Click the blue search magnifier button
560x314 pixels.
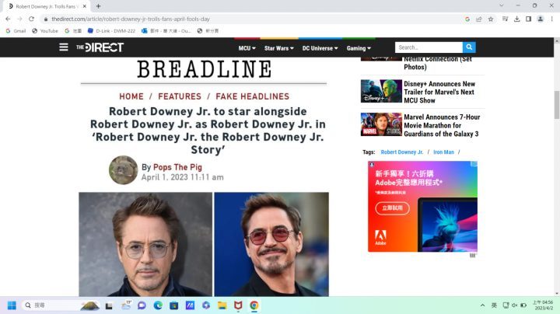[x=469, y=47]
